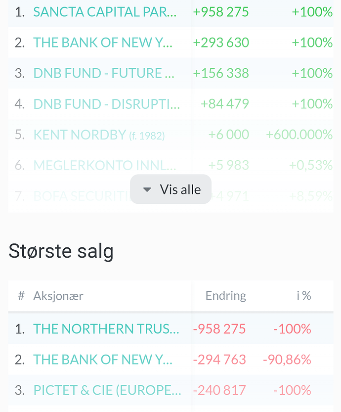The height and width of the screenshot is (412, 341).
Task: Click the Vis alle dropdown arrow
Action: point(147,190)
